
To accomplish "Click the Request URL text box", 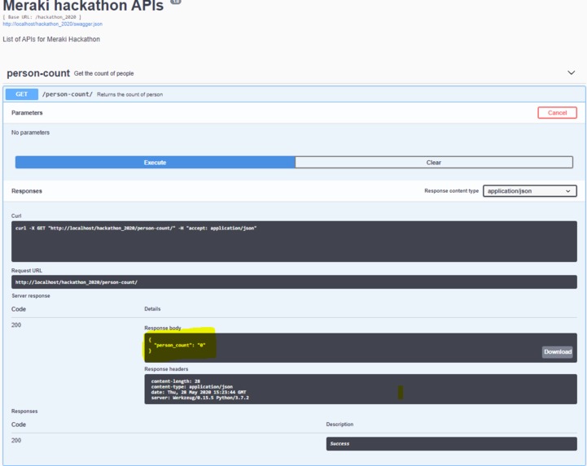I will pos(294,282).
